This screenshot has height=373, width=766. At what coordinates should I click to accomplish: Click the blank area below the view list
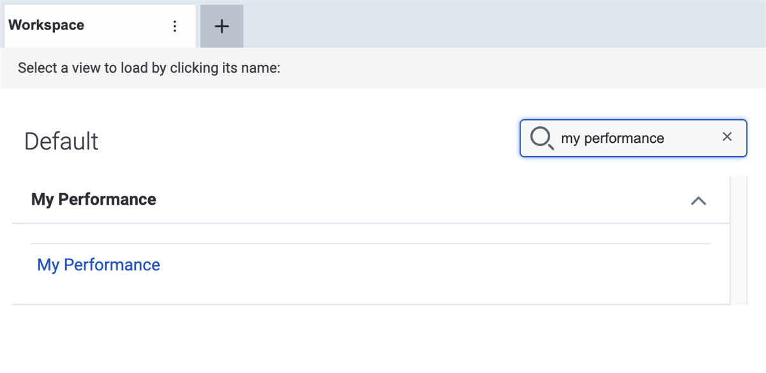click(x=370, y=338)
